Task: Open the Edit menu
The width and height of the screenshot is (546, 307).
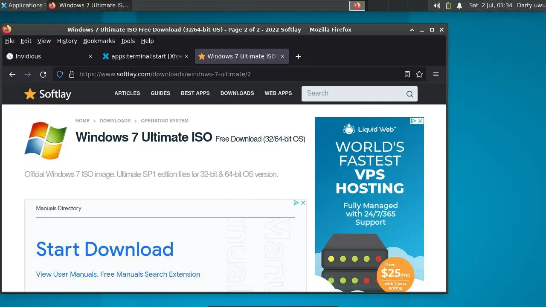Action: point(26,41)
